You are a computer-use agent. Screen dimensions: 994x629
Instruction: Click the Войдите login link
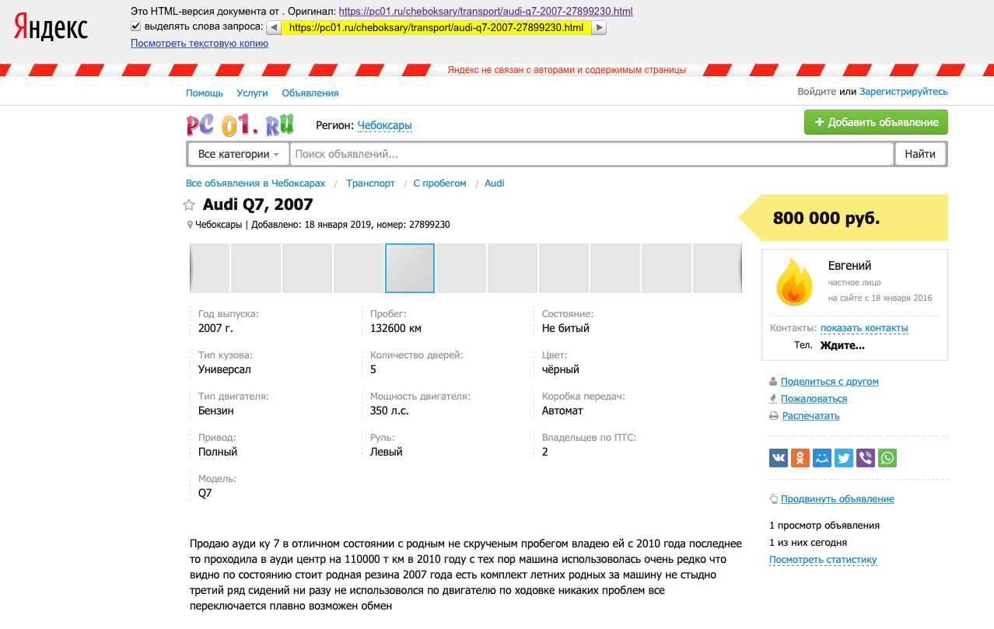coord(817,92)
